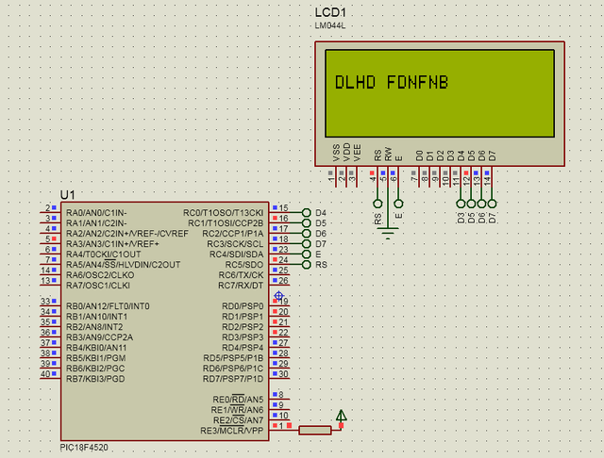604x458 pixels.
Task: Click the RC6/TX/CK pin name
Action: 241,275
